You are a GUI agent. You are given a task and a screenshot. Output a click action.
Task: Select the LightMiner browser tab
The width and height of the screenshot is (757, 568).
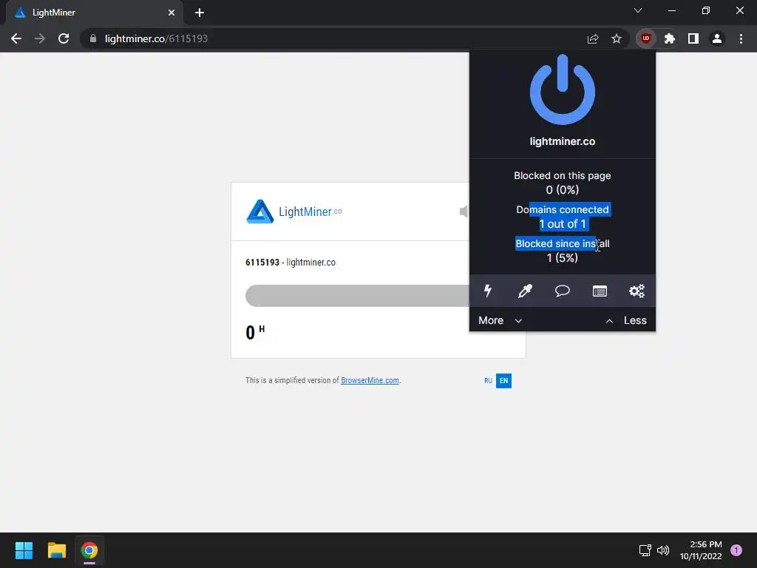94,13
